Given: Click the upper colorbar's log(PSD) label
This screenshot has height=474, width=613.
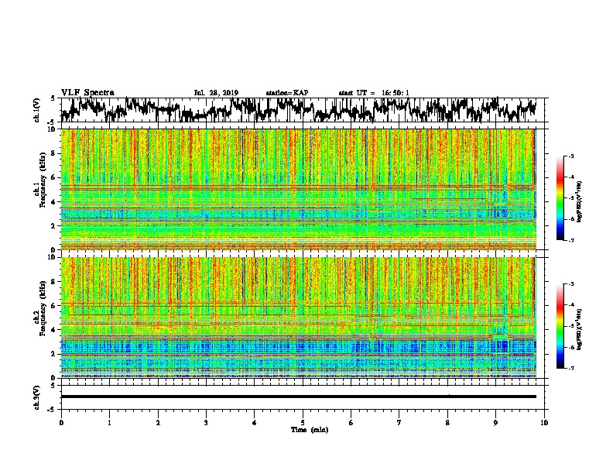Looking at the screenshot, I should tap(580, 201).
